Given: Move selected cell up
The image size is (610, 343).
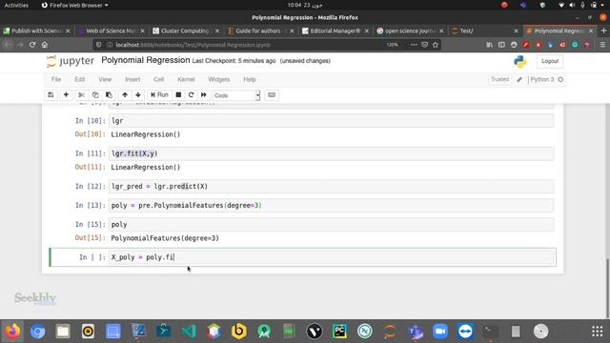Looking at the screenshot, I should pyautogui.click(x=125, y=95).
